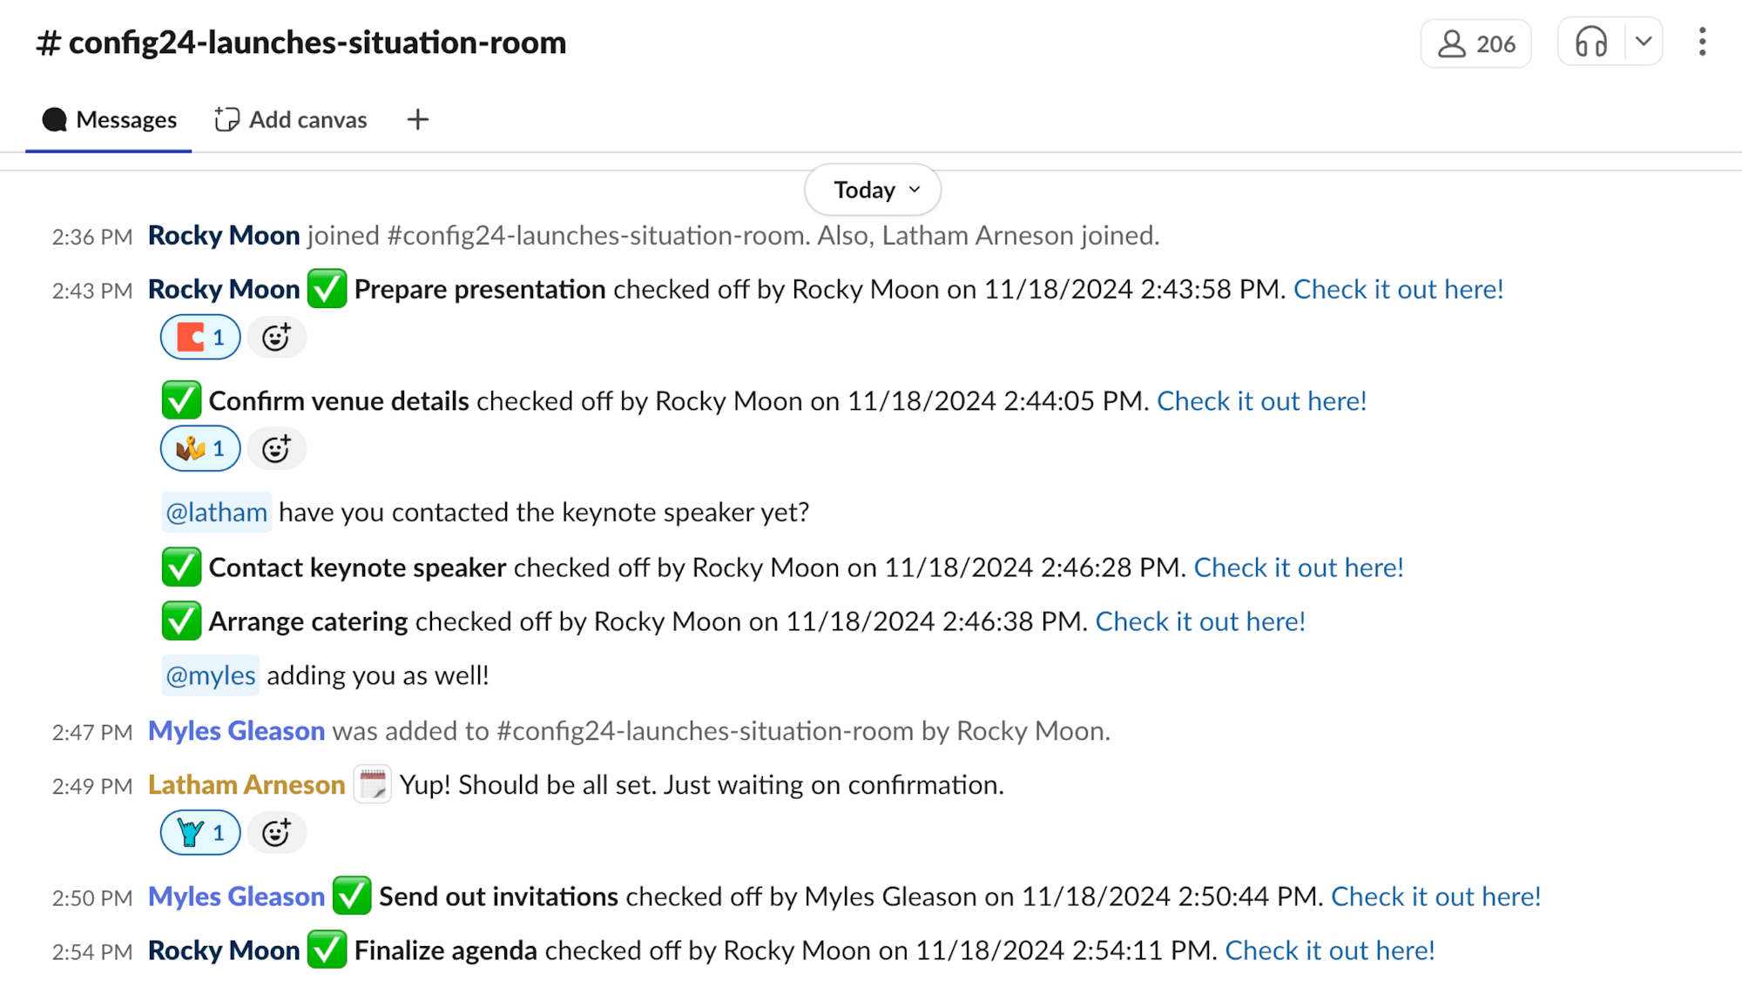This screenshot has height=1000, width=1742.
Task: Click Latham Arneson's calendar status emoji
Action: (x=372, y=785)
